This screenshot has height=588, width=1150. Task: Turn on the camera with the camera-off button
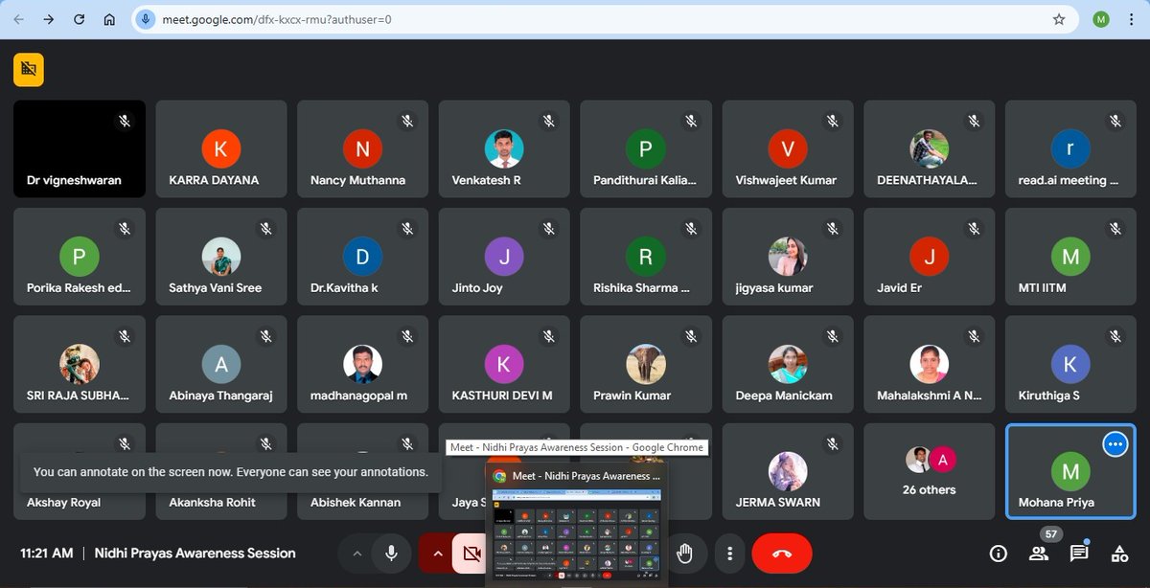pos(471,554)
